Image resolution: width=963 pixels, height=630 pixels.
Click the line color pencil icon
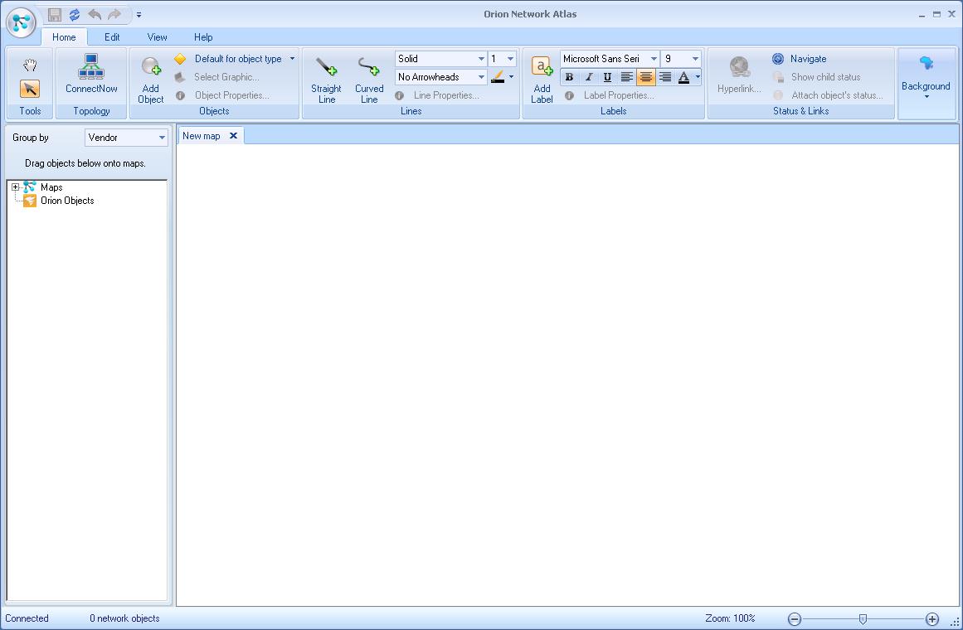498,77
